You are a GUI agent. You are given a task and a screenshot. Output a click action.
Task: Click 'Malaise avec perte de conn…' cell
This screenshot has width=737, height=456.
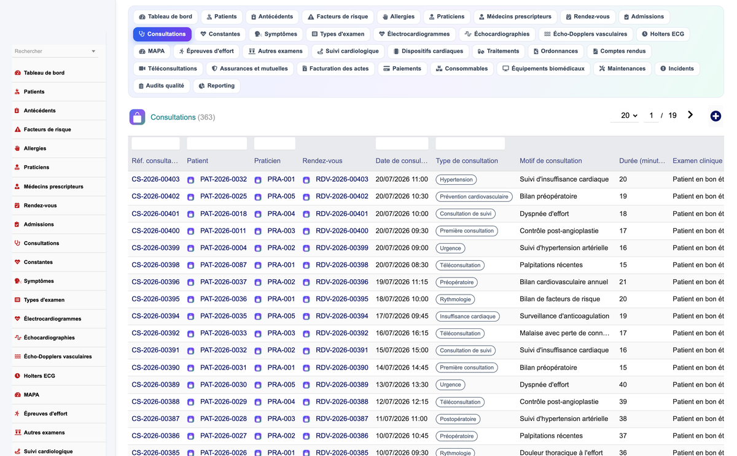pyautogui.click(x=564, y=333)
